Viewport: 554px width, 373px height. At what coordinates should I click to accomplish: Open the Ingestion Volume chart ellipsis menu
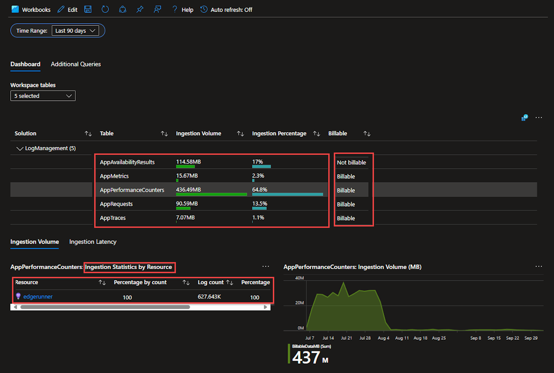coord(538,267)
